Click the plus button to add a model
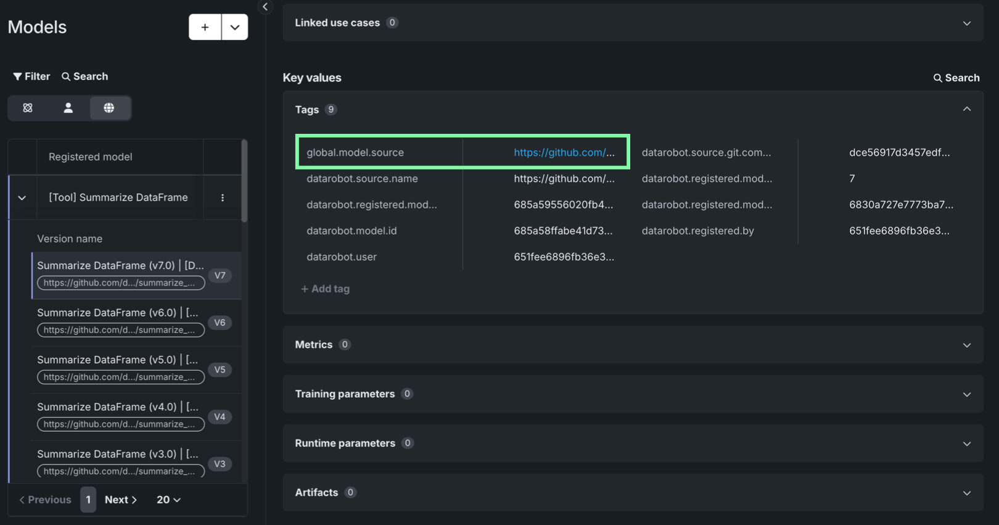 [x=205, y=27]
